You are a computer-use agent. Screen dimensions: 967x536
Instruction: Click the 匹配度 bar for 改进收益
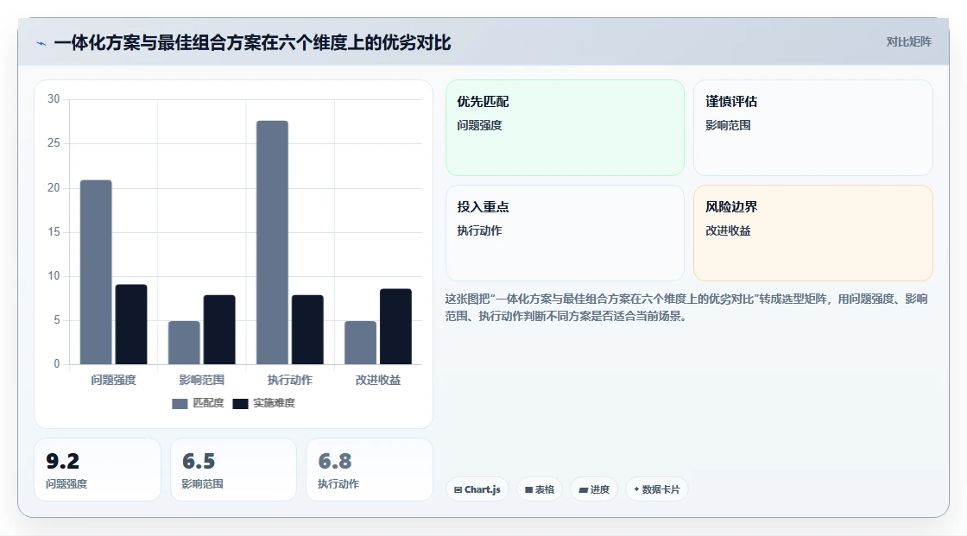pos(361,343)
